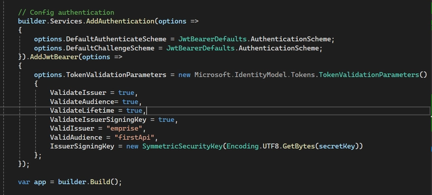Click "Services" in builder.Services
432x195 pixels.
pyautogui.click(x=66, y=21)
